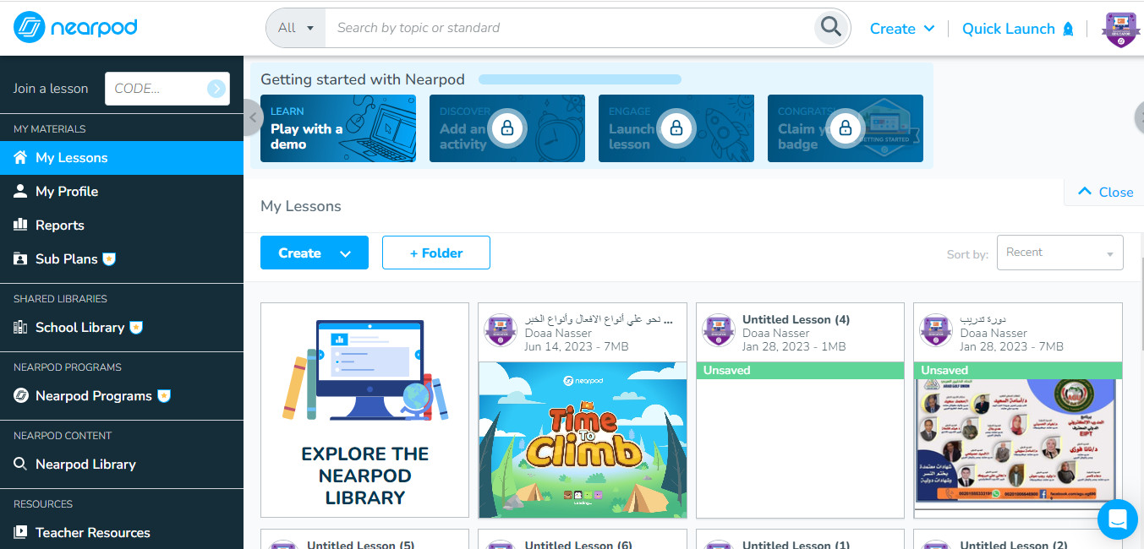Image resolution: width=1144 pixels, height=549 pixels.
Task: Open the All search filter dropdown
Action: 296,28
